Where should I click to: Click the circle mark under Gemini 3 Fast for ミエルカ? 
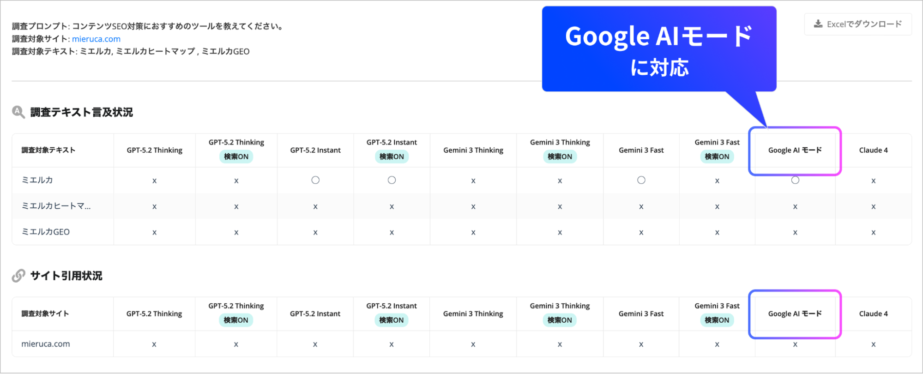coord(641,180)
